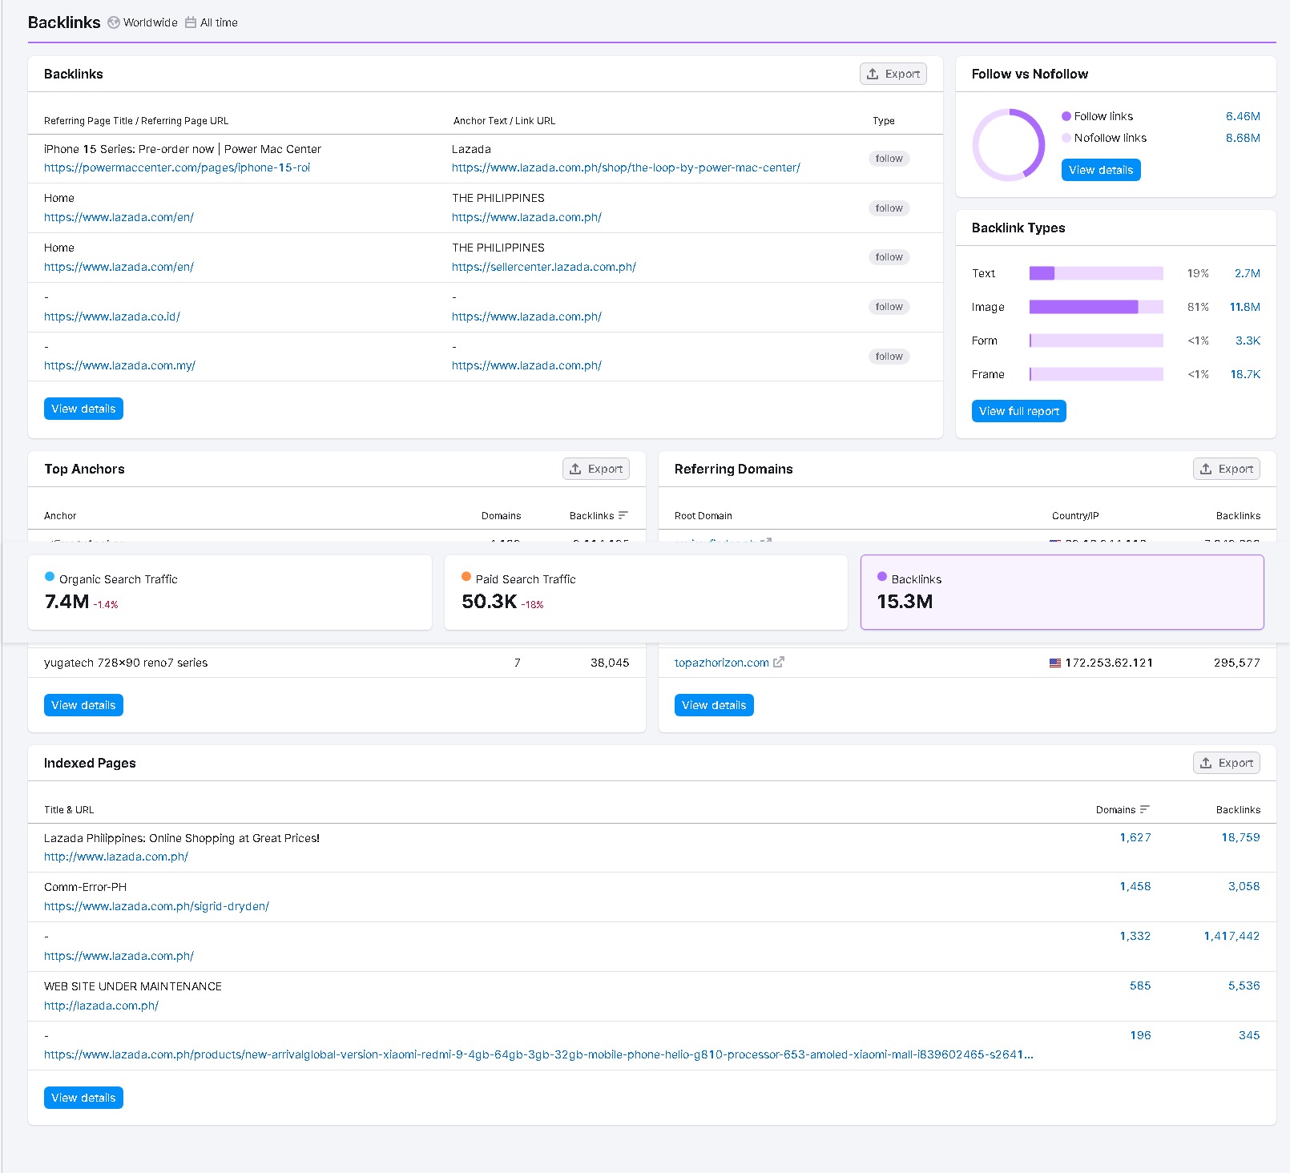
Task: Click the IP address 172.253.62.121
Action: tap(1109, 663)
